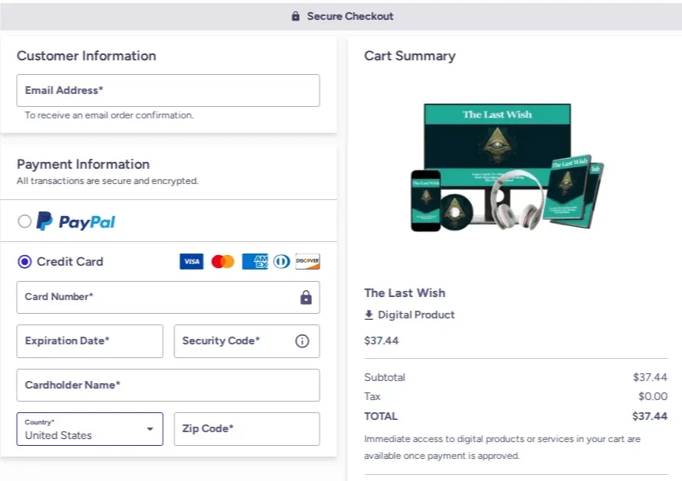Click the Payment Information heading
Image resolution: width=682 pixels, height=481 pixels.
pyautogui.click(x=83, y=164)
